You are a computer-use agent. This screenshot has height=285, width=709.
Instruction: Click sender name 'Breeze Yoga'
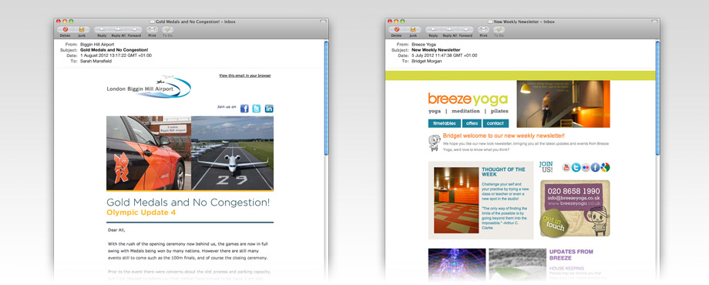(x=424, y=45)
